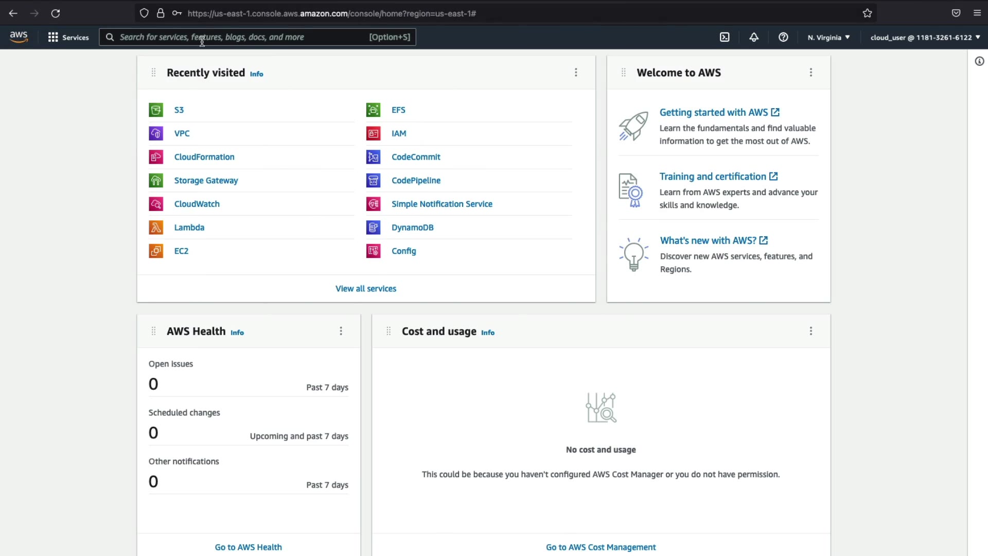This screenshot has height=556, width=988.
Task: Open Go to AWS Cost Management link
Action: 601,547
